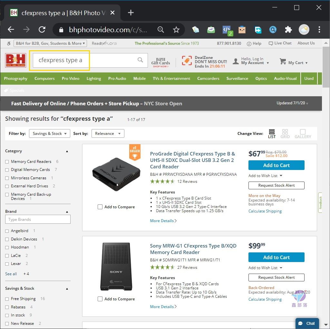Open Savings & Stock filter dropdown

click(x=49, y=134)
